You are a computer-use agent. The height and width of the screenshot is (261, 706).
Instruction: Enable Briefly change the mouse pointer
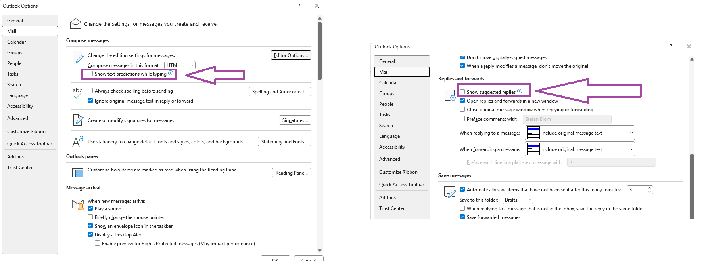(x=90, y=217)
